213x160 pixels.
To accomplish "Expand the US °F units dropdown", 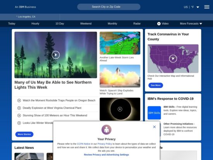I will (191, 7).
